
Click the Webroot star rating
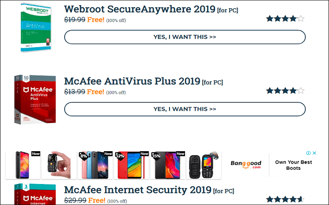(x=285, y=19)
